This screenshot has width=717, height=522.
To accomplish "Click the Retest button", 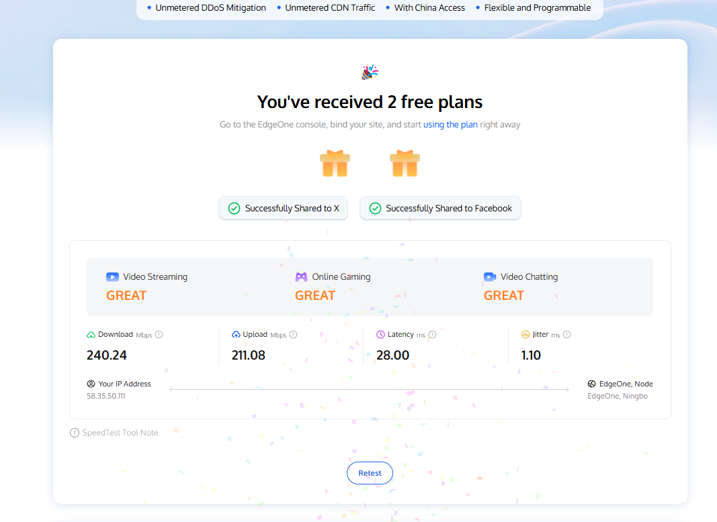I will (370, 473).
